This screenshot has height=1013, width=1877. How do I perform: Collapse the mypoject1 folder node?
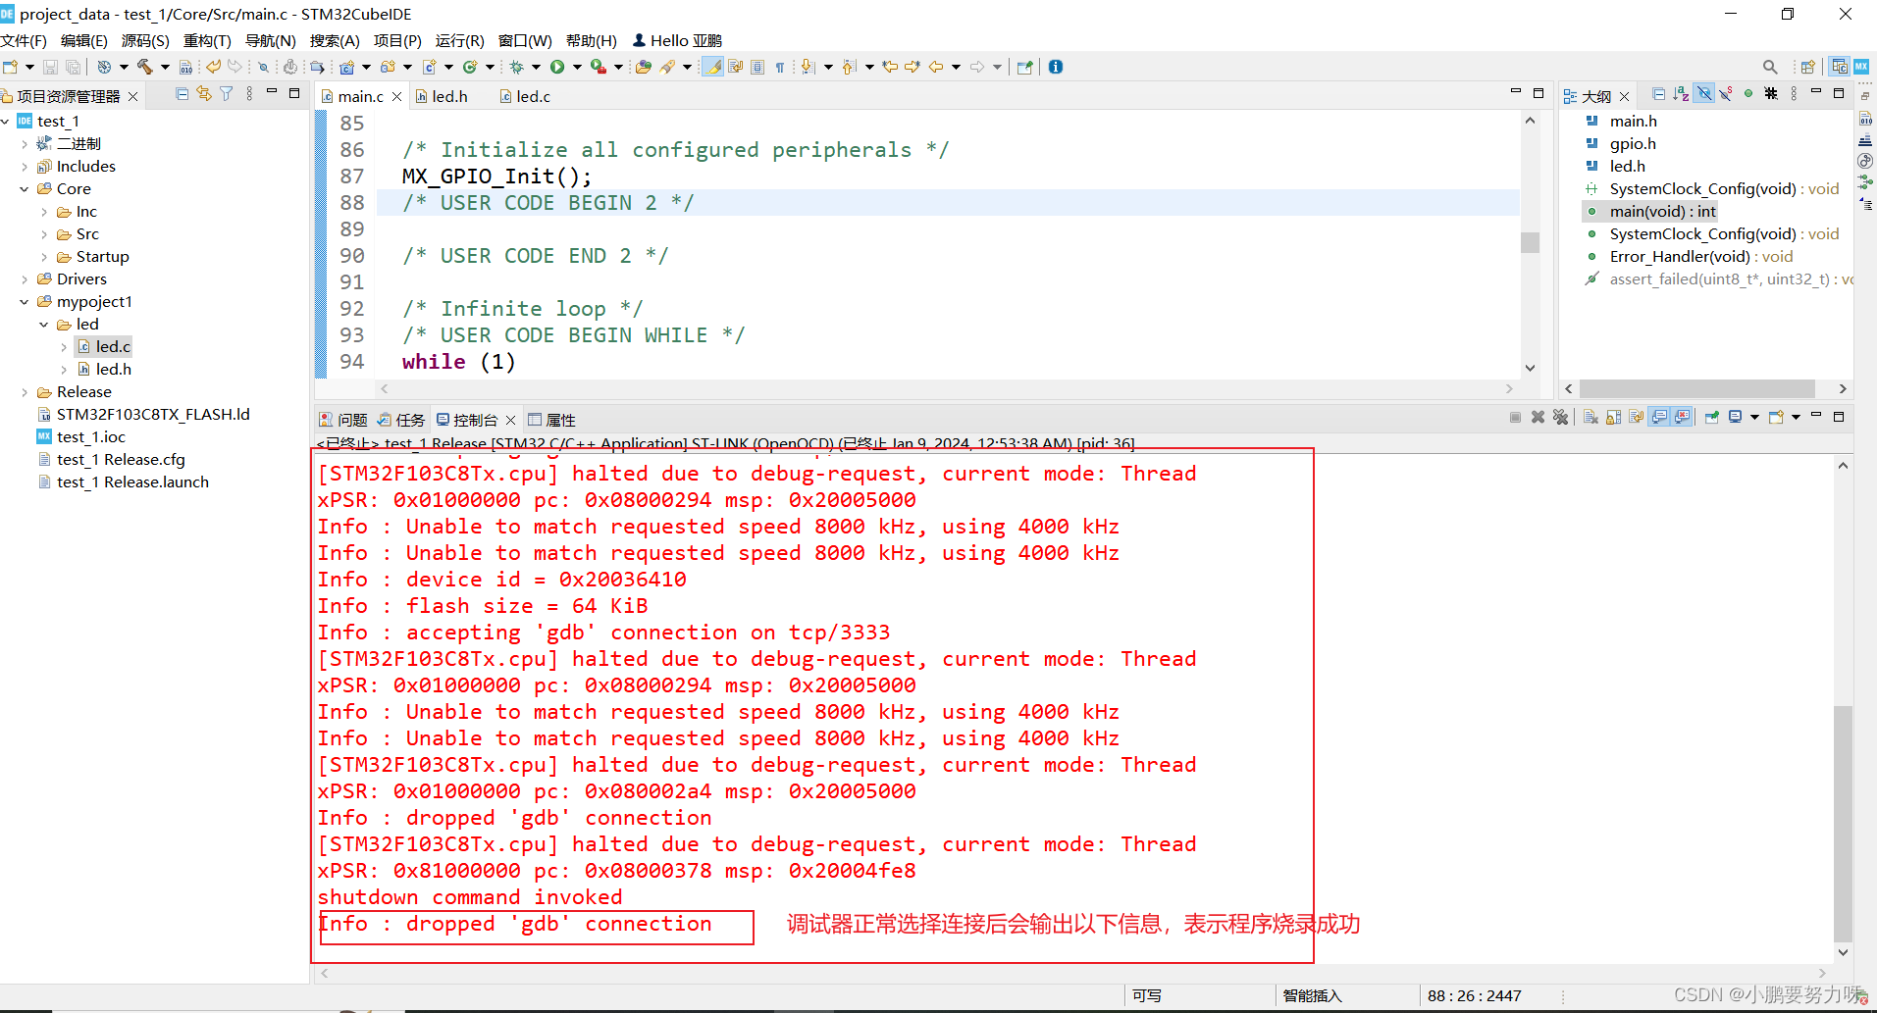(25, 302)
